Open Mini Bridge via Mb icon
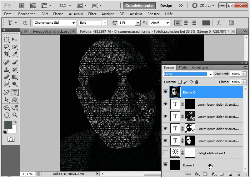 click(x=33, y=6)
